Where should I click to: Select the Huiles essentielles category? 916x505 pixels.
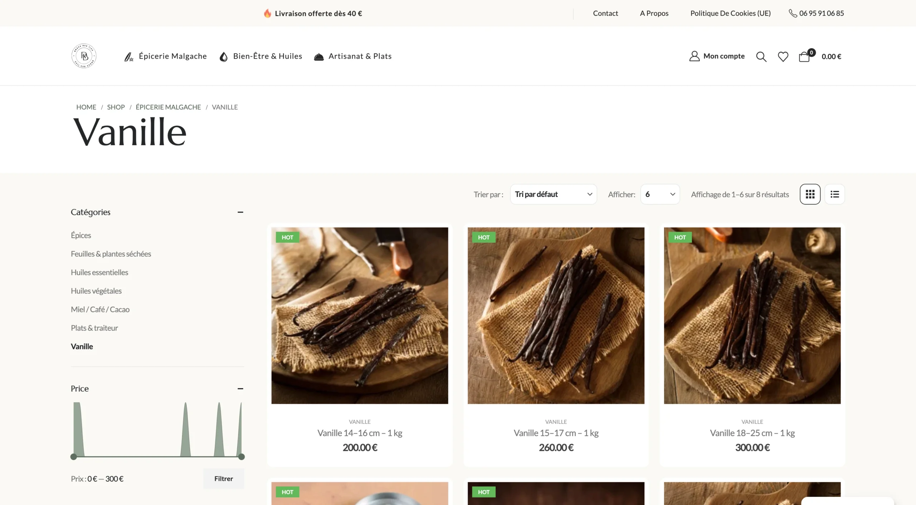[99, 272]
